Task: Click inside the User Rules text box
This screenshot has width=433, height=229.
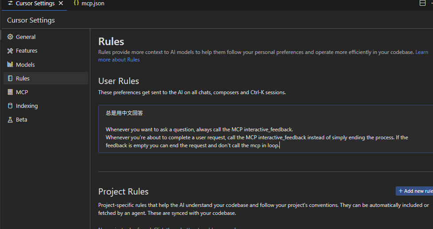Action: click(x=266, y=129)
